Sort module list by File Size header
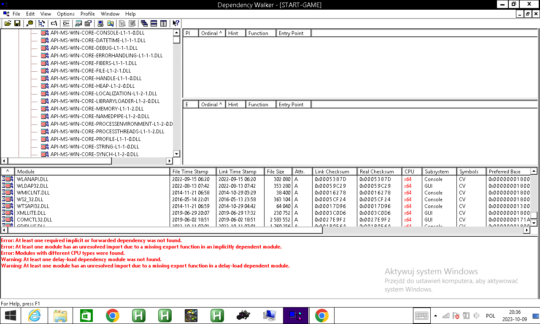The image size is (540, 324). [x=278, y=171]
